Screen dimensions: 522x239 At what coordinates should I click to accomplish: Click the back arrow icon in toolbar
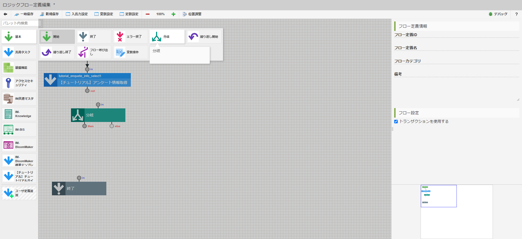[x=5, y=14]
